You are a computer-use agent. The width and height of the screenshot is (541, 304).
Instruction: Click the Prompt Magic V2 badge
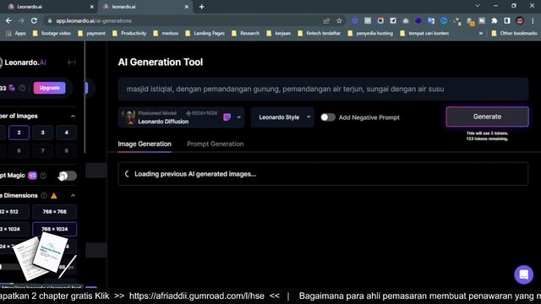pos(32,176)
